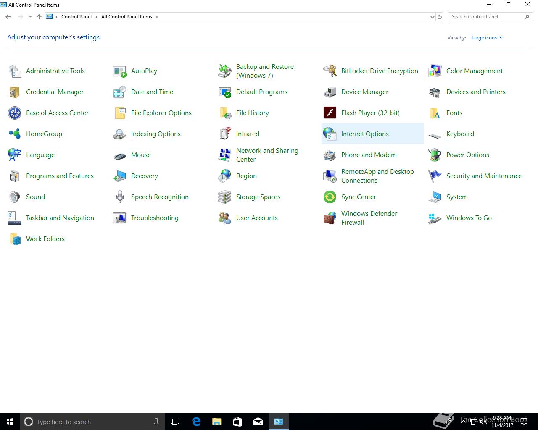Click the Control Panel breadcrumb segment
Viewport: 538px width, 430px height.
click(x=76, y=17)
